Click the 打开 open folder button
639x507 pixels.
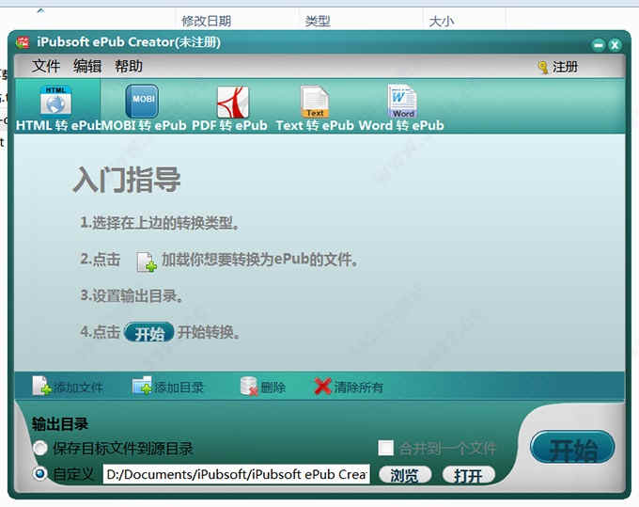[x=469, y=475]
